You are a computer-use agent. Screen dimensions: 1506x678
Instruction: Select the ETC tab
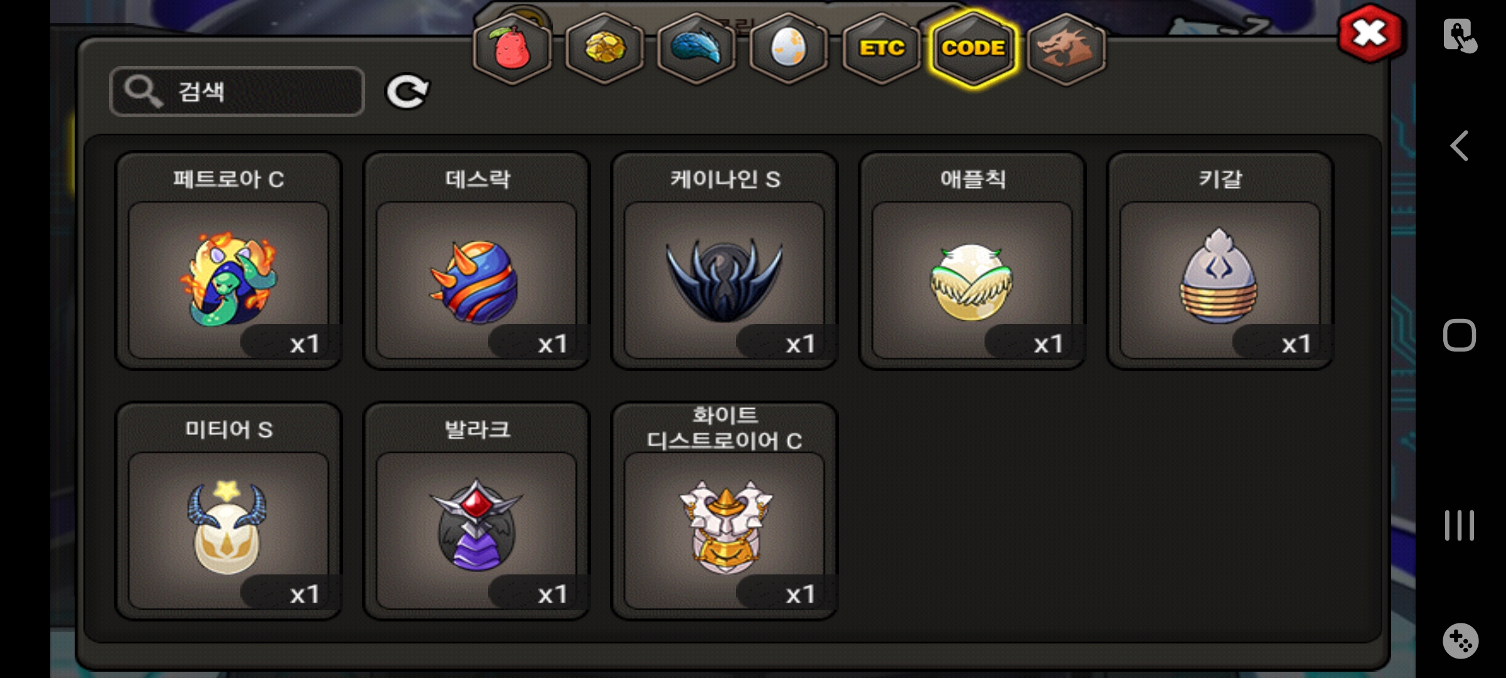point(882,48)
